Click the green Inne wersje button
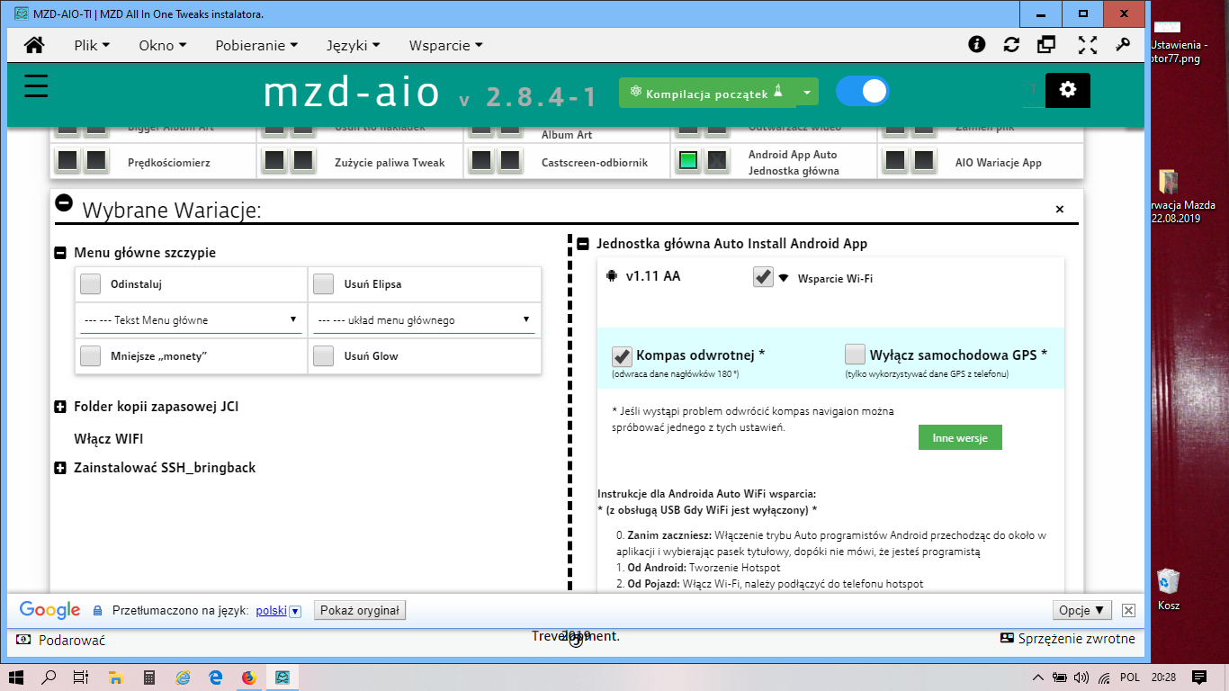 [x=960, y=438]
